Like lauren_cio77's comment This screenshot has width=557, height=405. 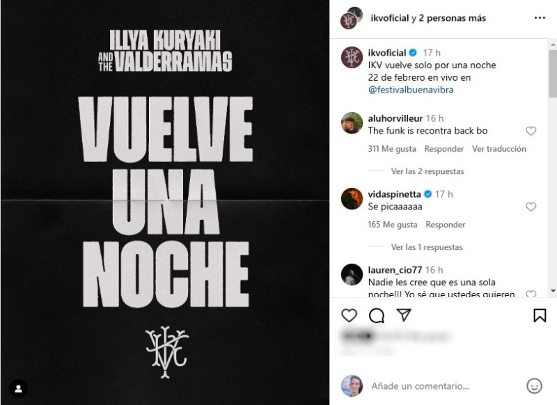(x=531, y=294)
